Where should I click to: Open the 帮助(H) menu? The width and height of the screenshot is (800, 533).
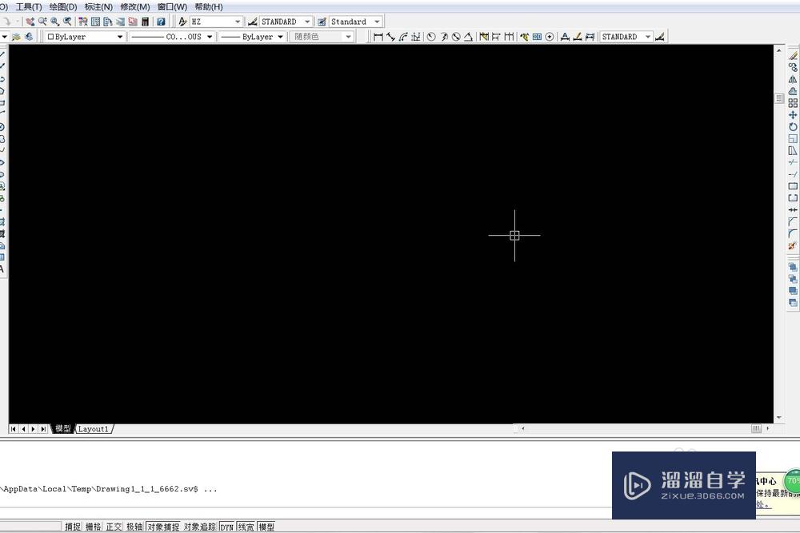click(x=209, y=7)
